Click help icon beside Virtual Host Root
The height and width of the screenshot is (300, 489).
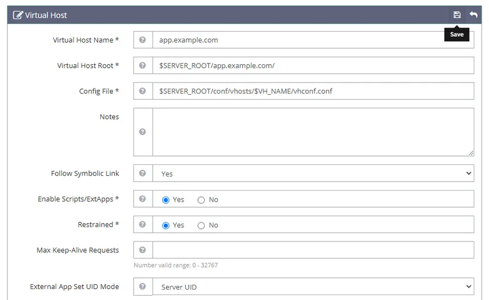(x=142, y=66)
